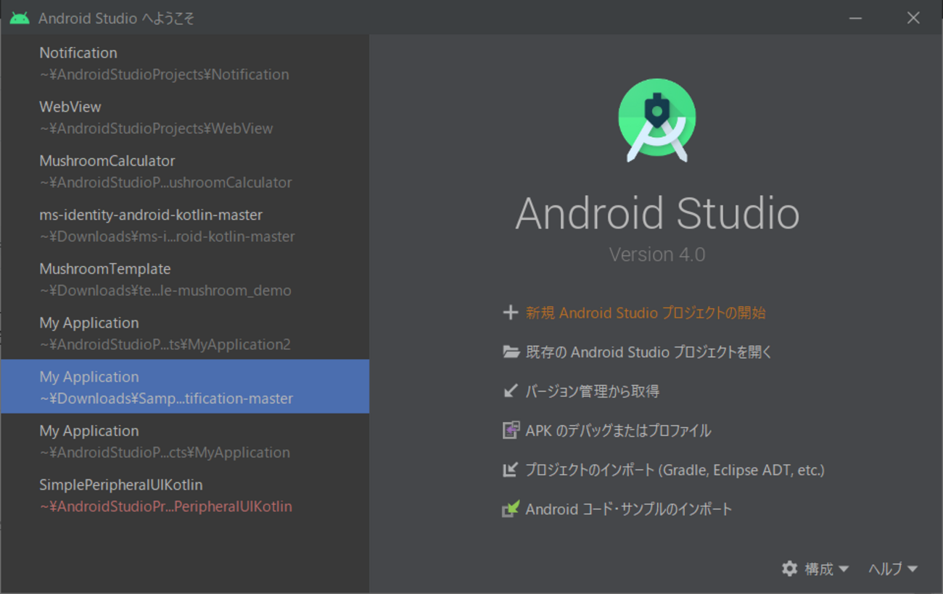943x594 pixels.
Task: Click the Android code sample import icon
Action: [511, 509]
